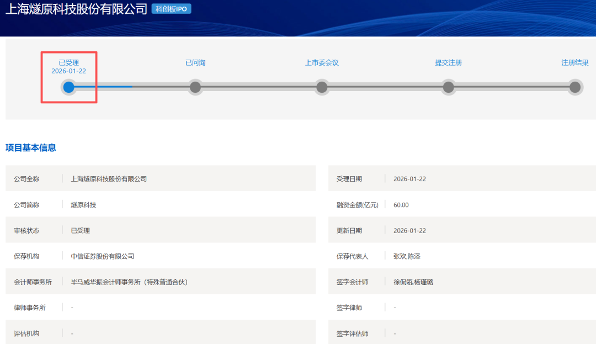Screen dimensions: 596x344
Task: Click the 已受理 label above the timeline
Action: tap(69, 63)
